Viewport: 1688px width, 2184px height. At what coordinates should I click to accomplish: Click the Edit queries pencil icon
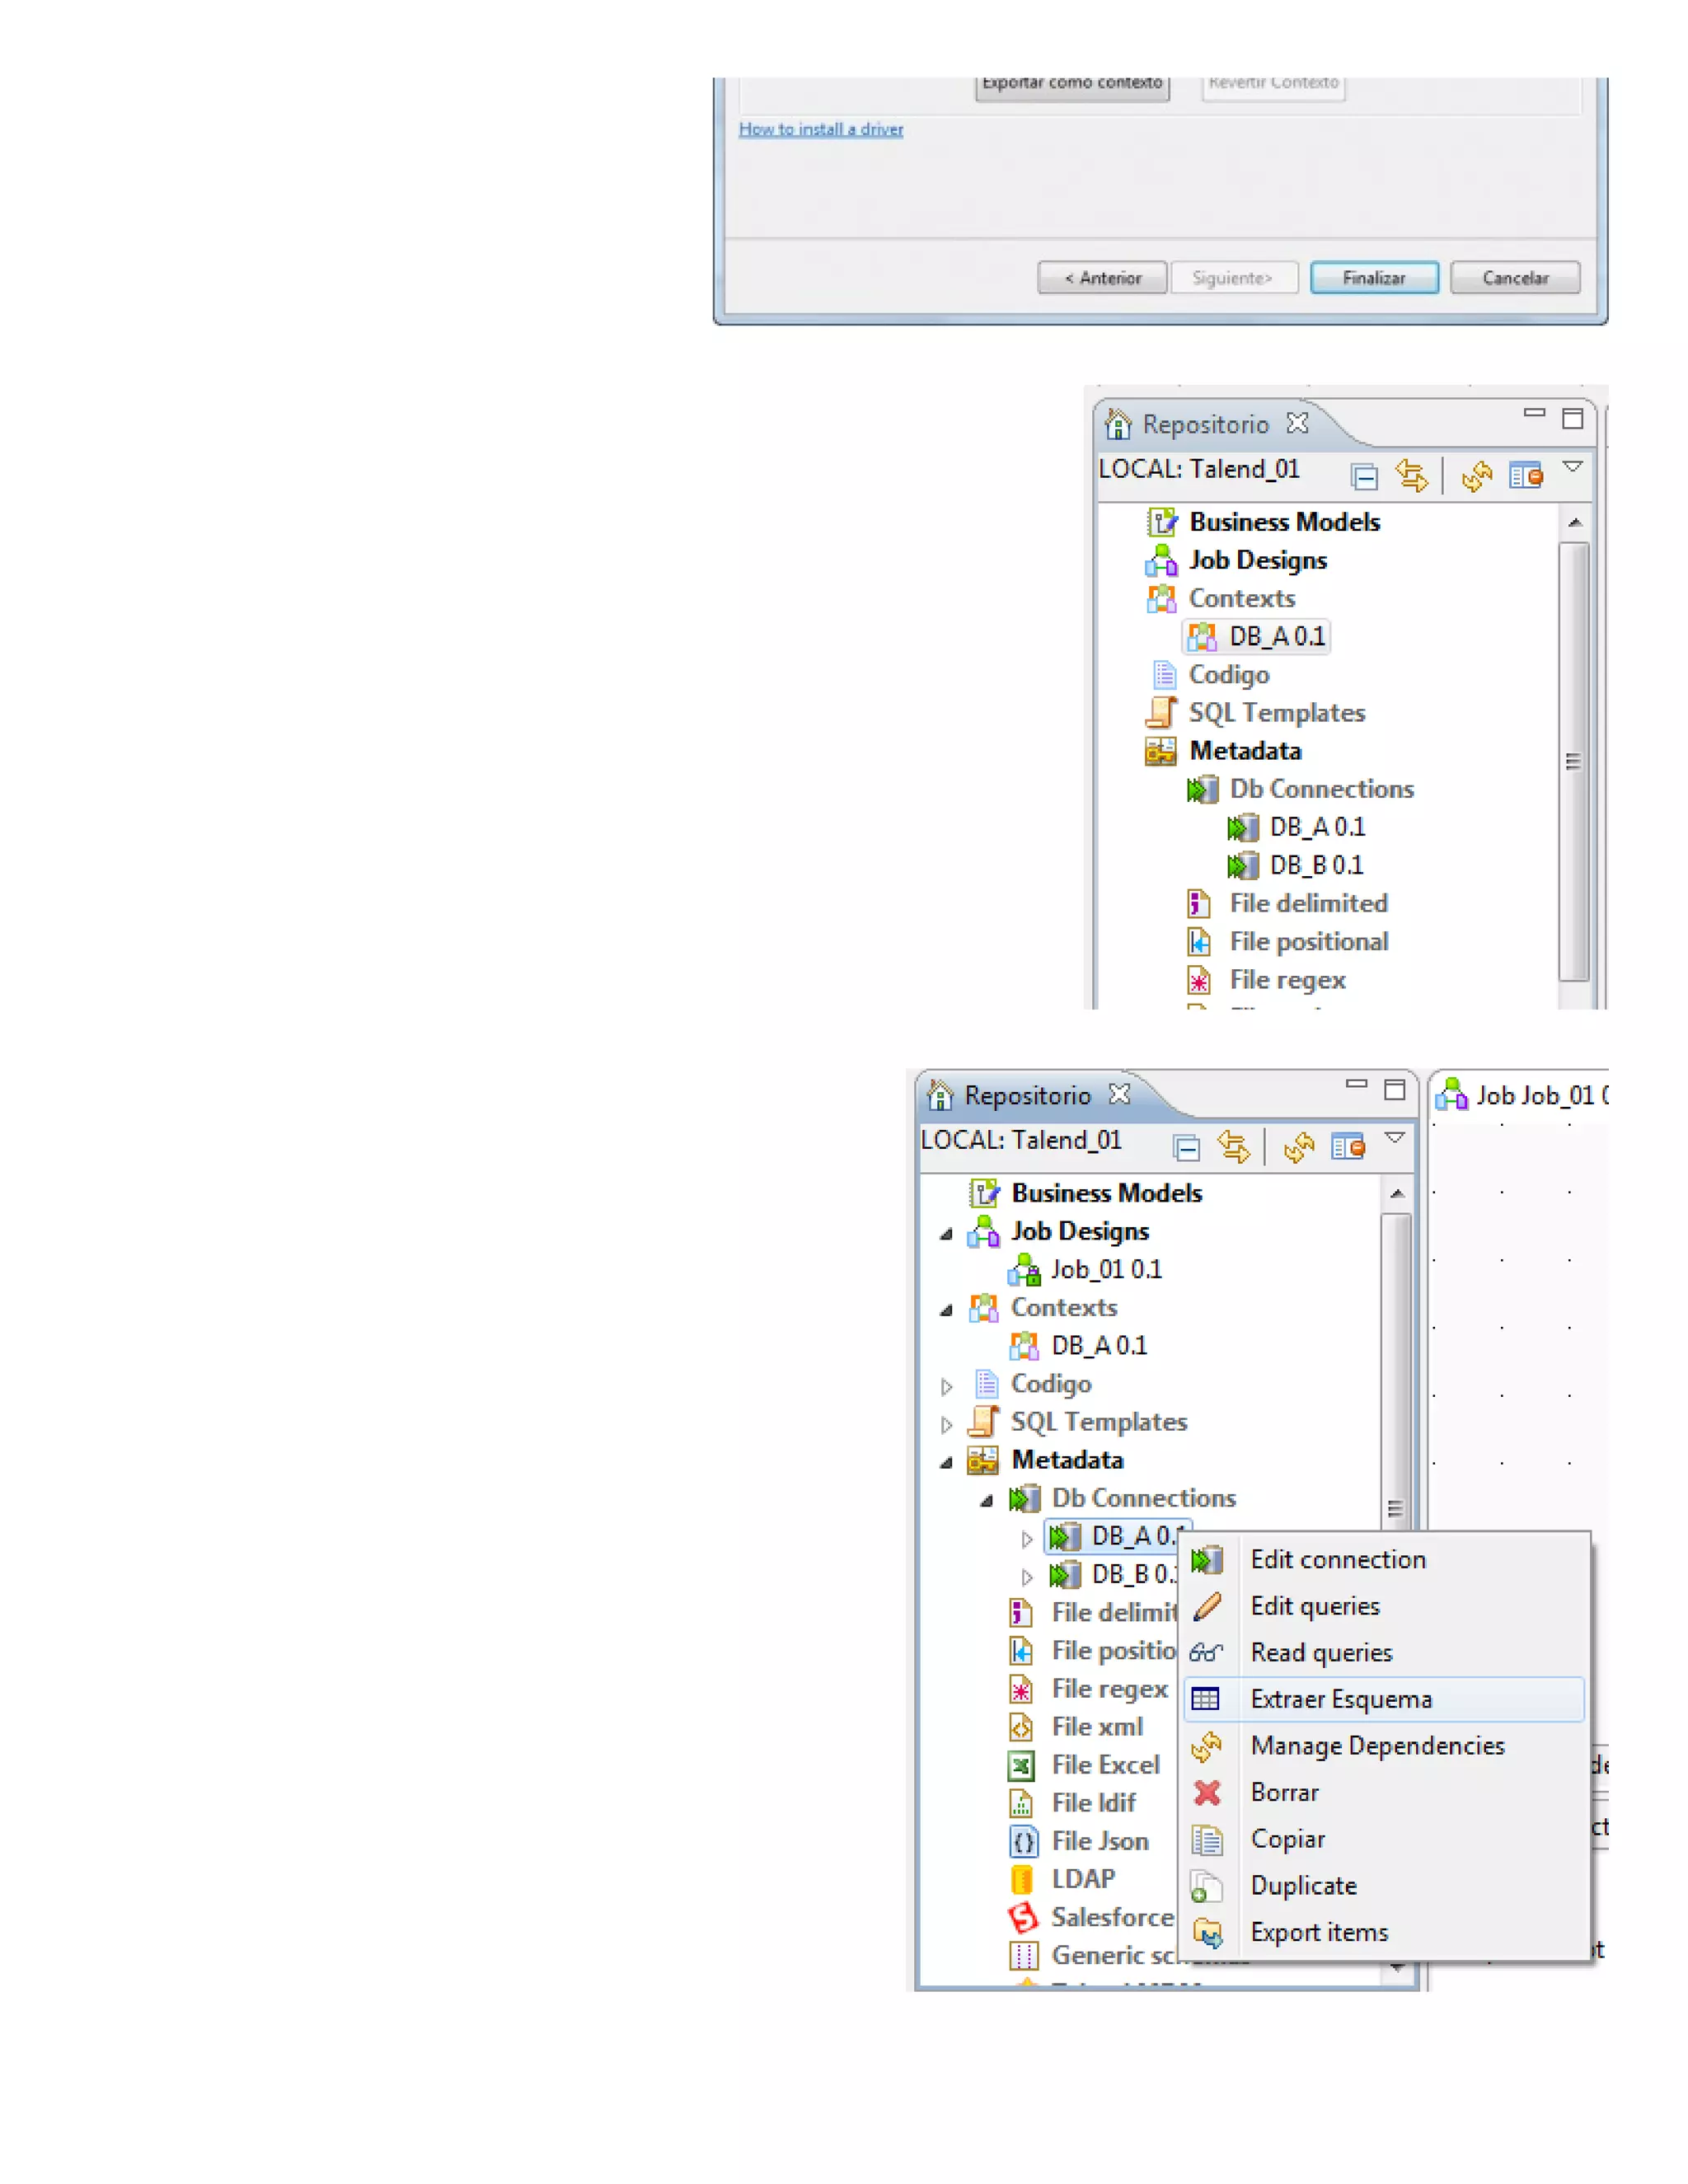coord(1207,1606)
